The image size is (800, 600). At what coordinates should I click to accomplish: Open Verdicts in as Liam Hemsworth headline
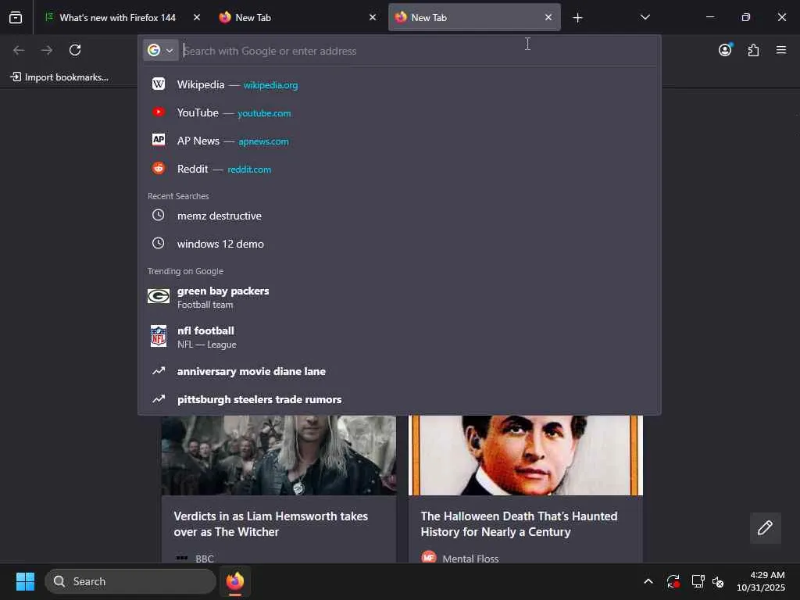270,523
